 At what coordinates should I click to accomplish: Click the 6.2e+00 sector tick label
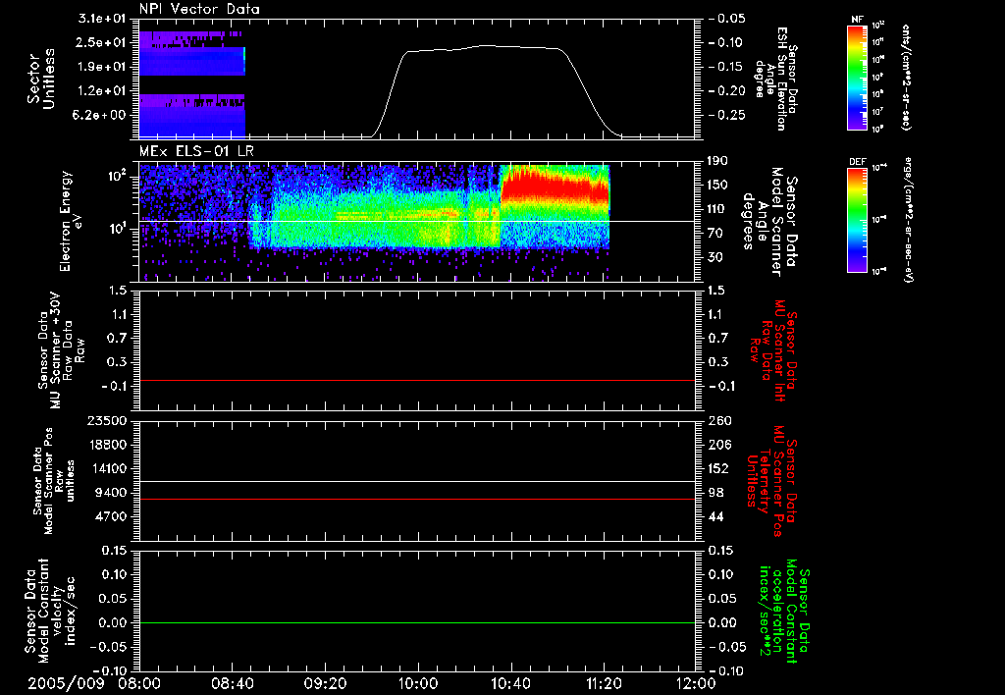(101, 115)
